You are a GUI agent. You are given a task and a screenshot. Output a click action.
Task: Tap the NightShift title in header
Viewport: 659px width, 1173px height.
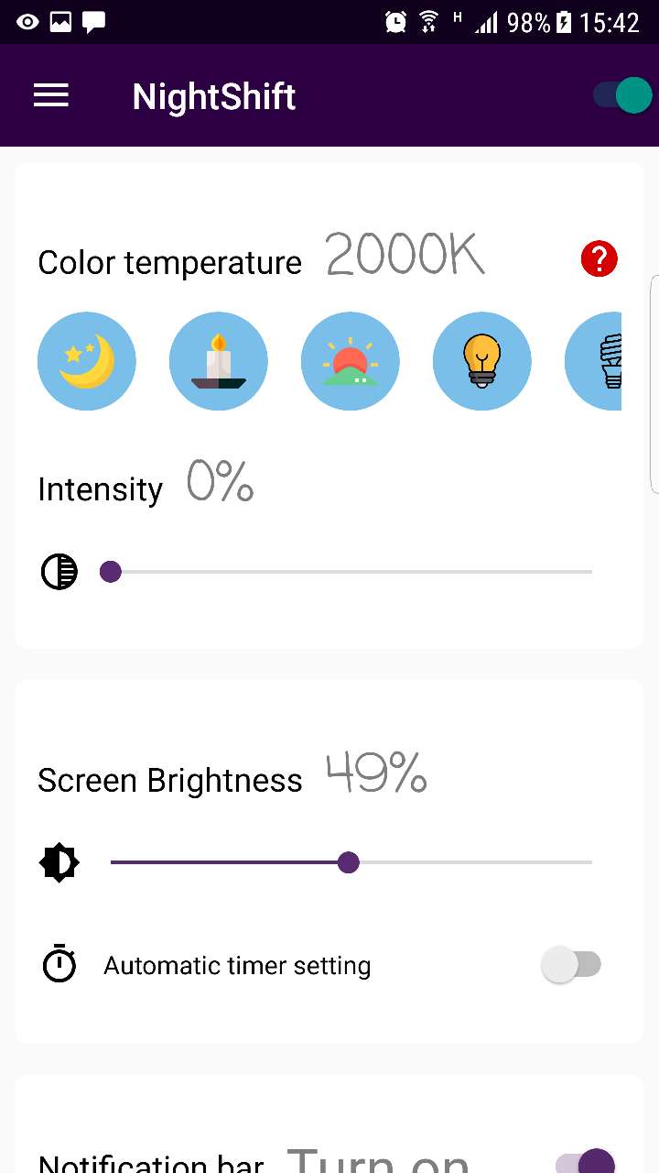coord(214,97)
